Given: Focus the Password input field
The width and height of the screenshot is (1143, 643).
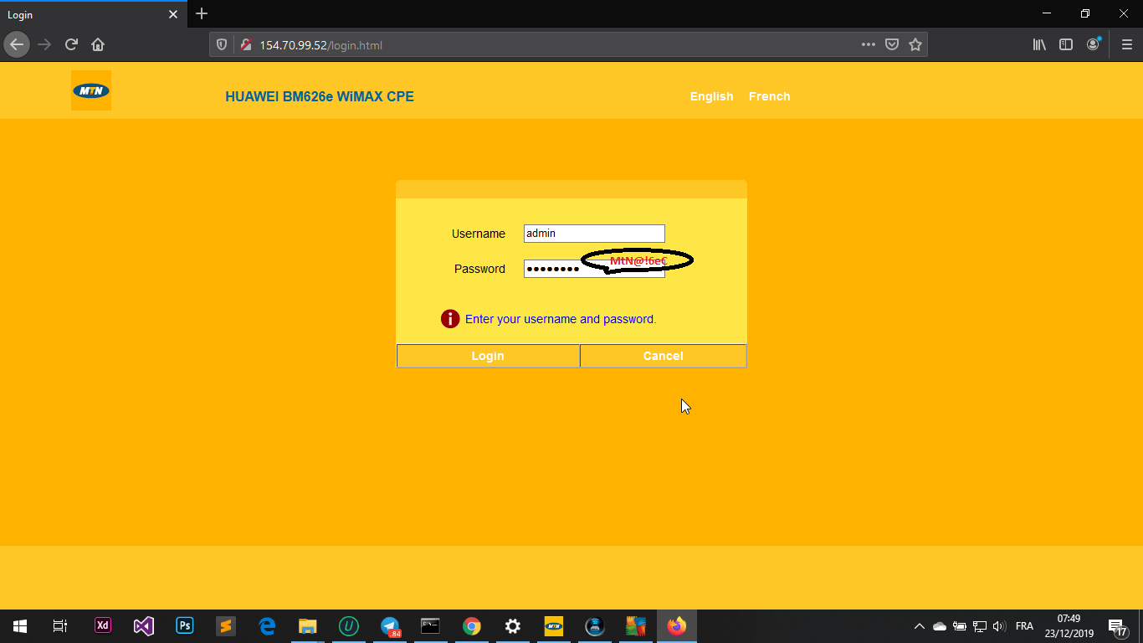Looking at the screenshot, I should click(594, 269).
